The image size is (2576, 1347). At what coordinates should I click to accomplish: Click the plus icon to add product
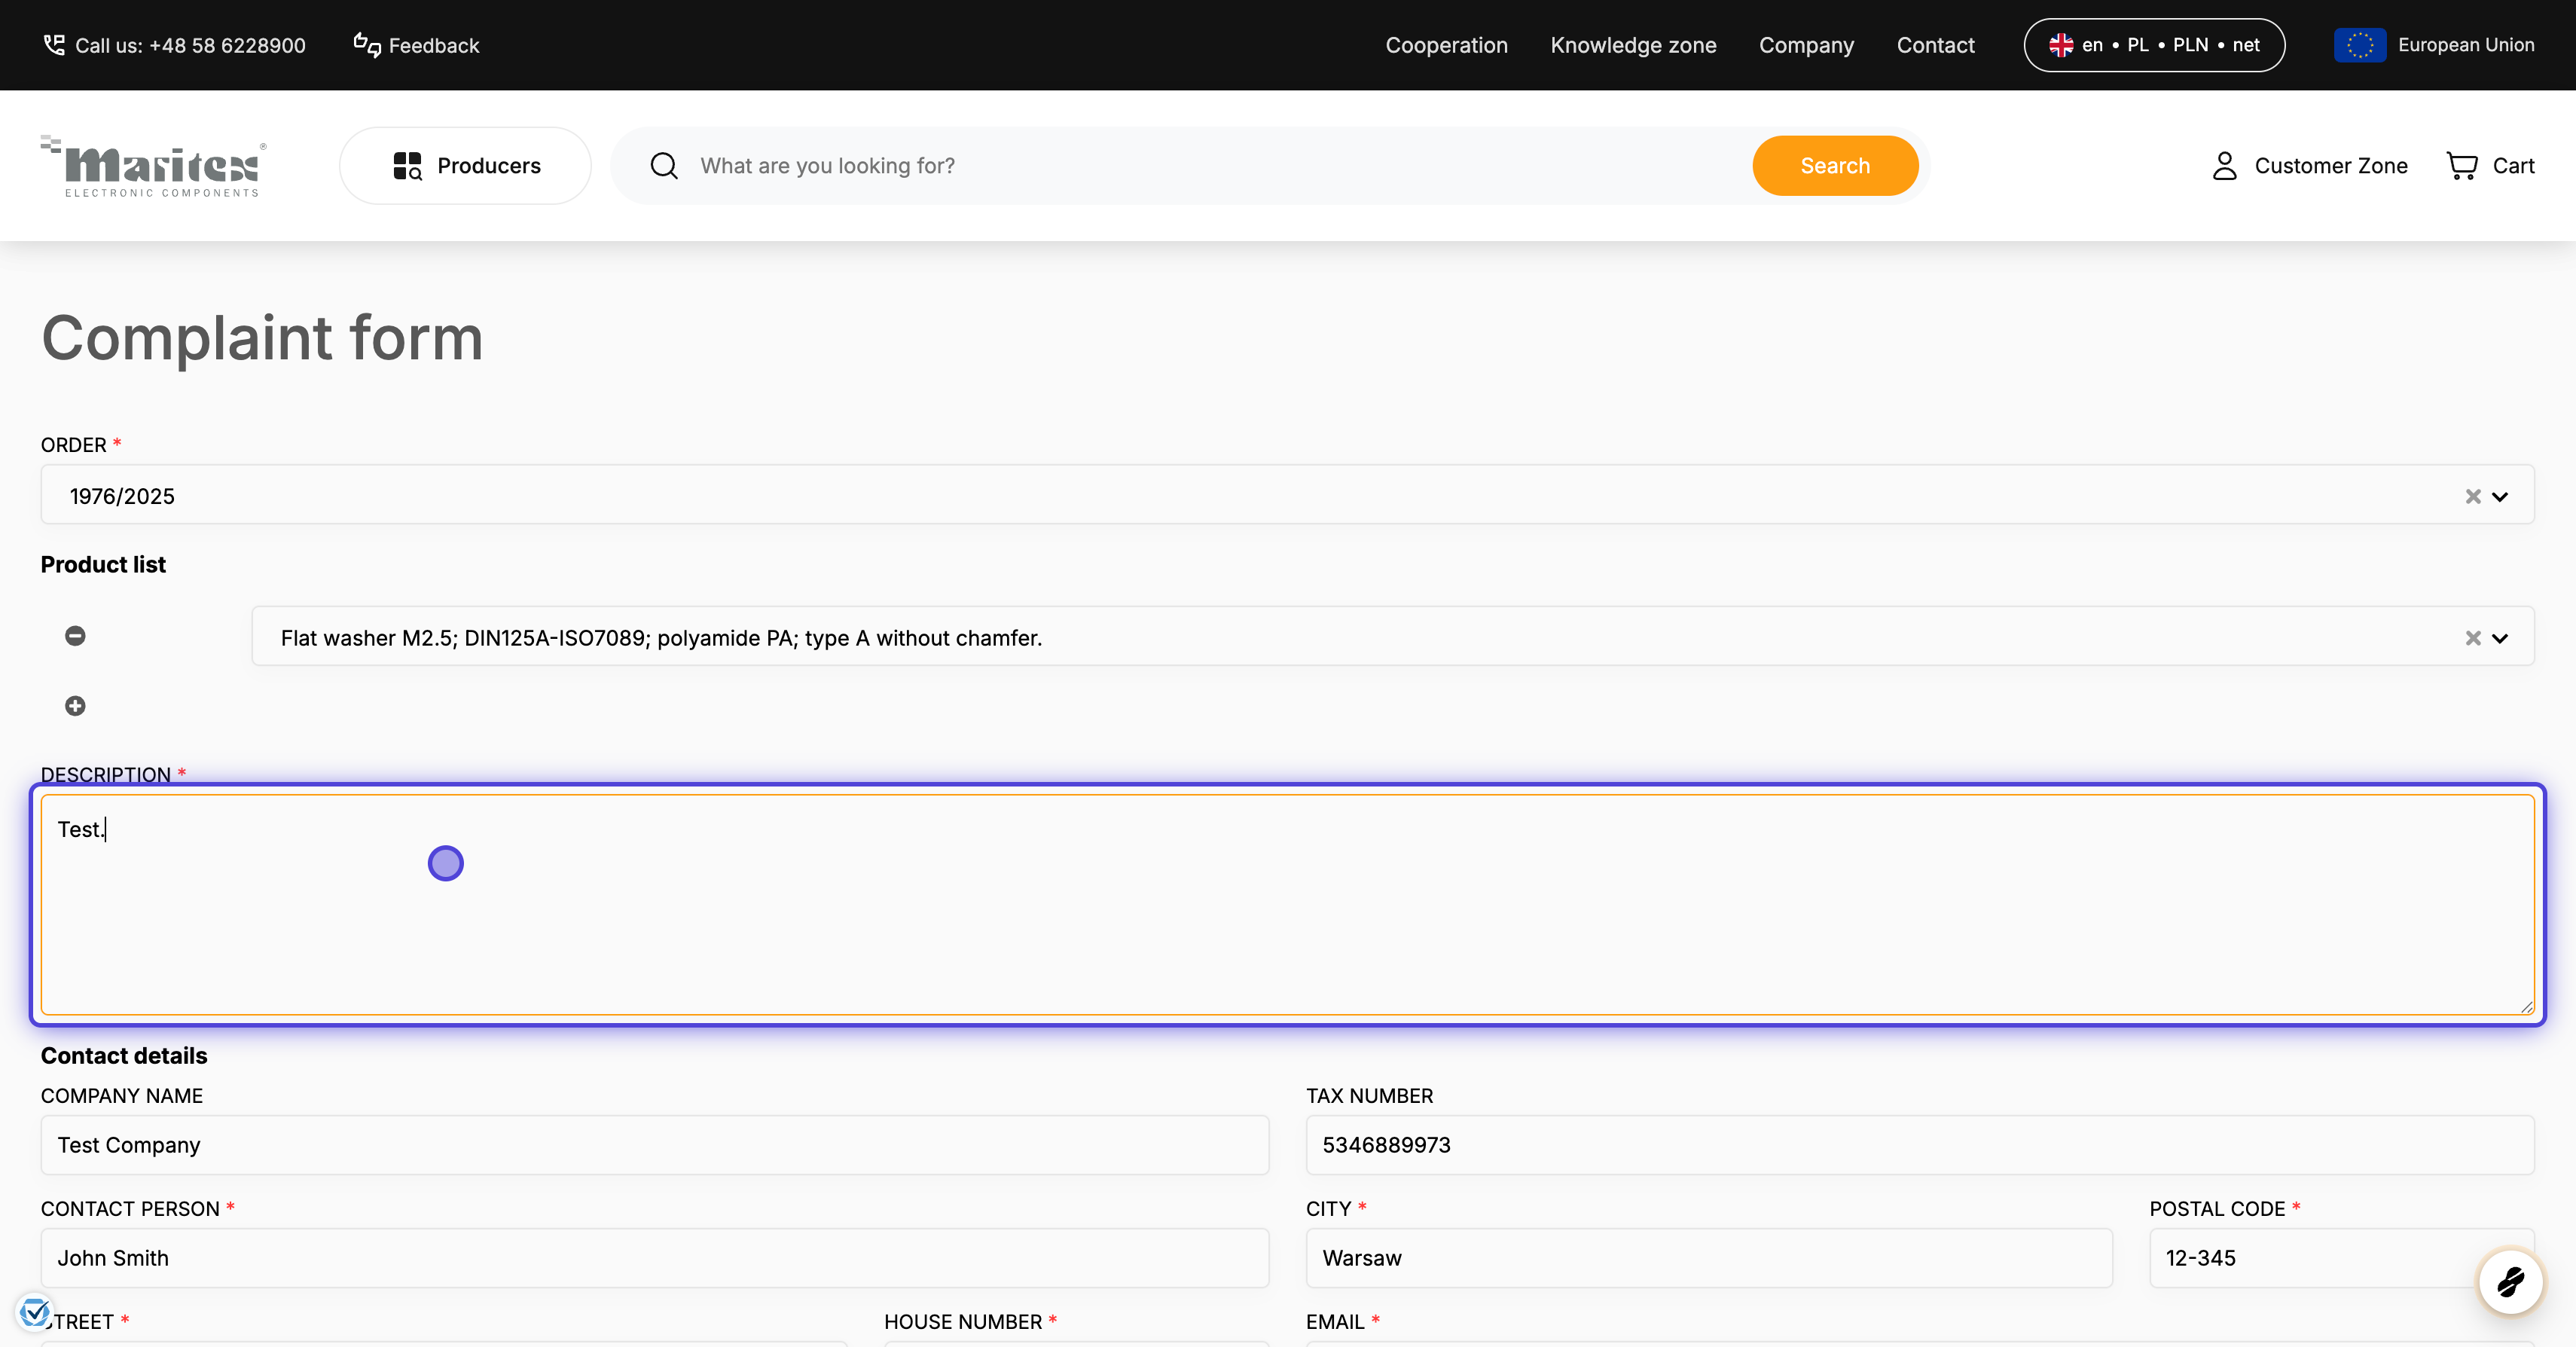(x=75, y=706)
